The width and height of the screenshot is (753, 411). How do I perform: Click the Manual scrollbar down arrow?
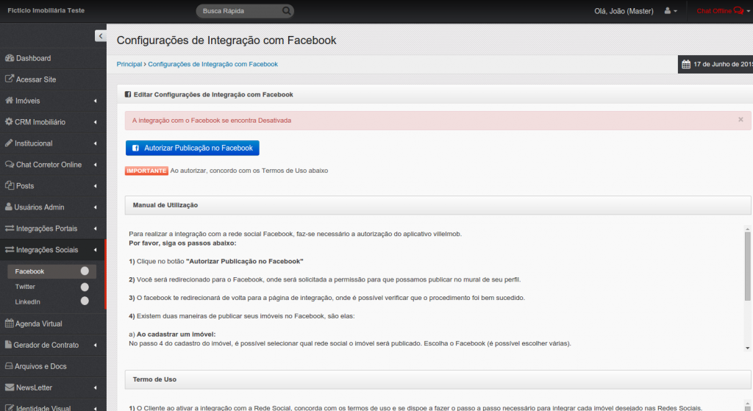tap(747, 348)
